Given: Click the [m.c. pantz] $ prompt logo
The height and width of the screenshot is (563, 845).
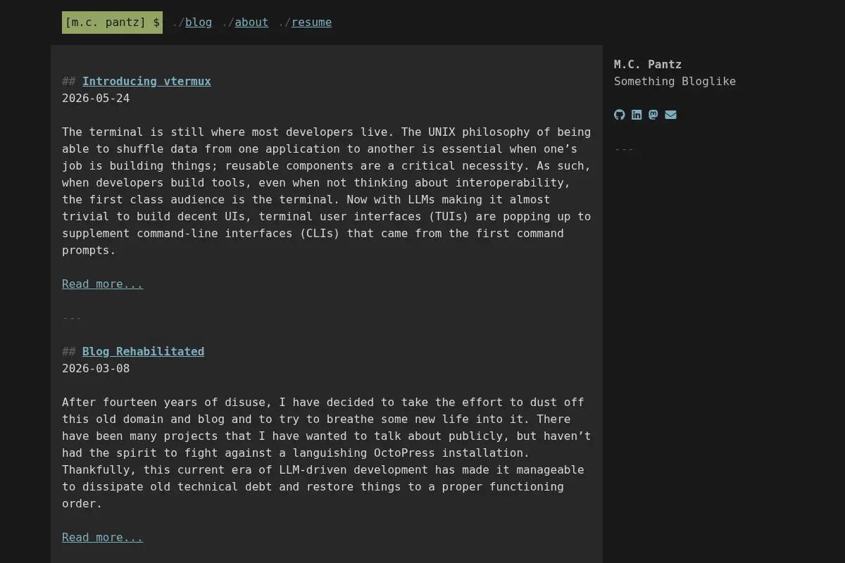Looking at the screenshot, I should (112, 23).
